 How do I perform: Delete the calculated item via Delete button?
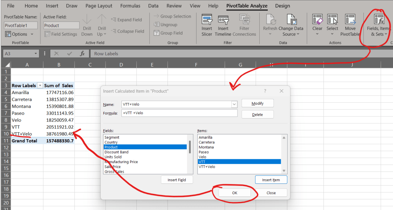257,115
